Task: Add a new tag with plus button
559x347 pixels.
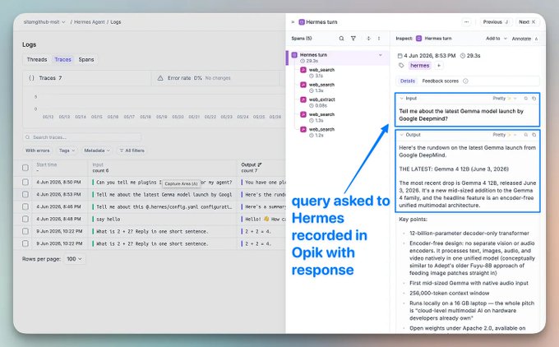Action: (439, 66)
